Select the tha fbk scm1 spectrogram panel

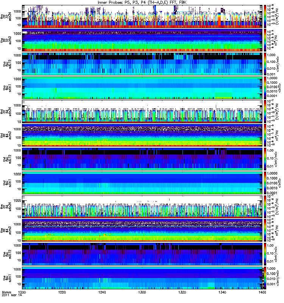[x=142, y=88]
